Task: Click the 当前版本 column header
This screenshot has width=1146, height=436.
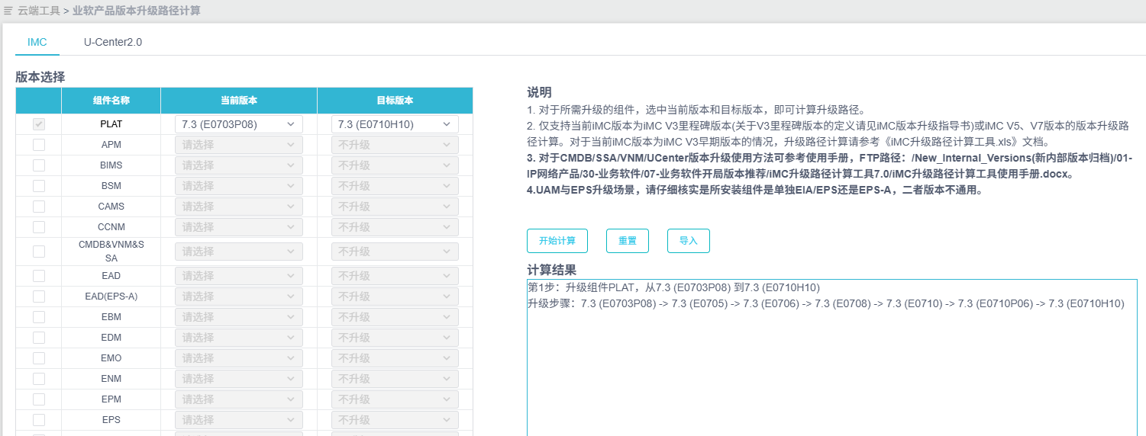Action: point(238,101)
